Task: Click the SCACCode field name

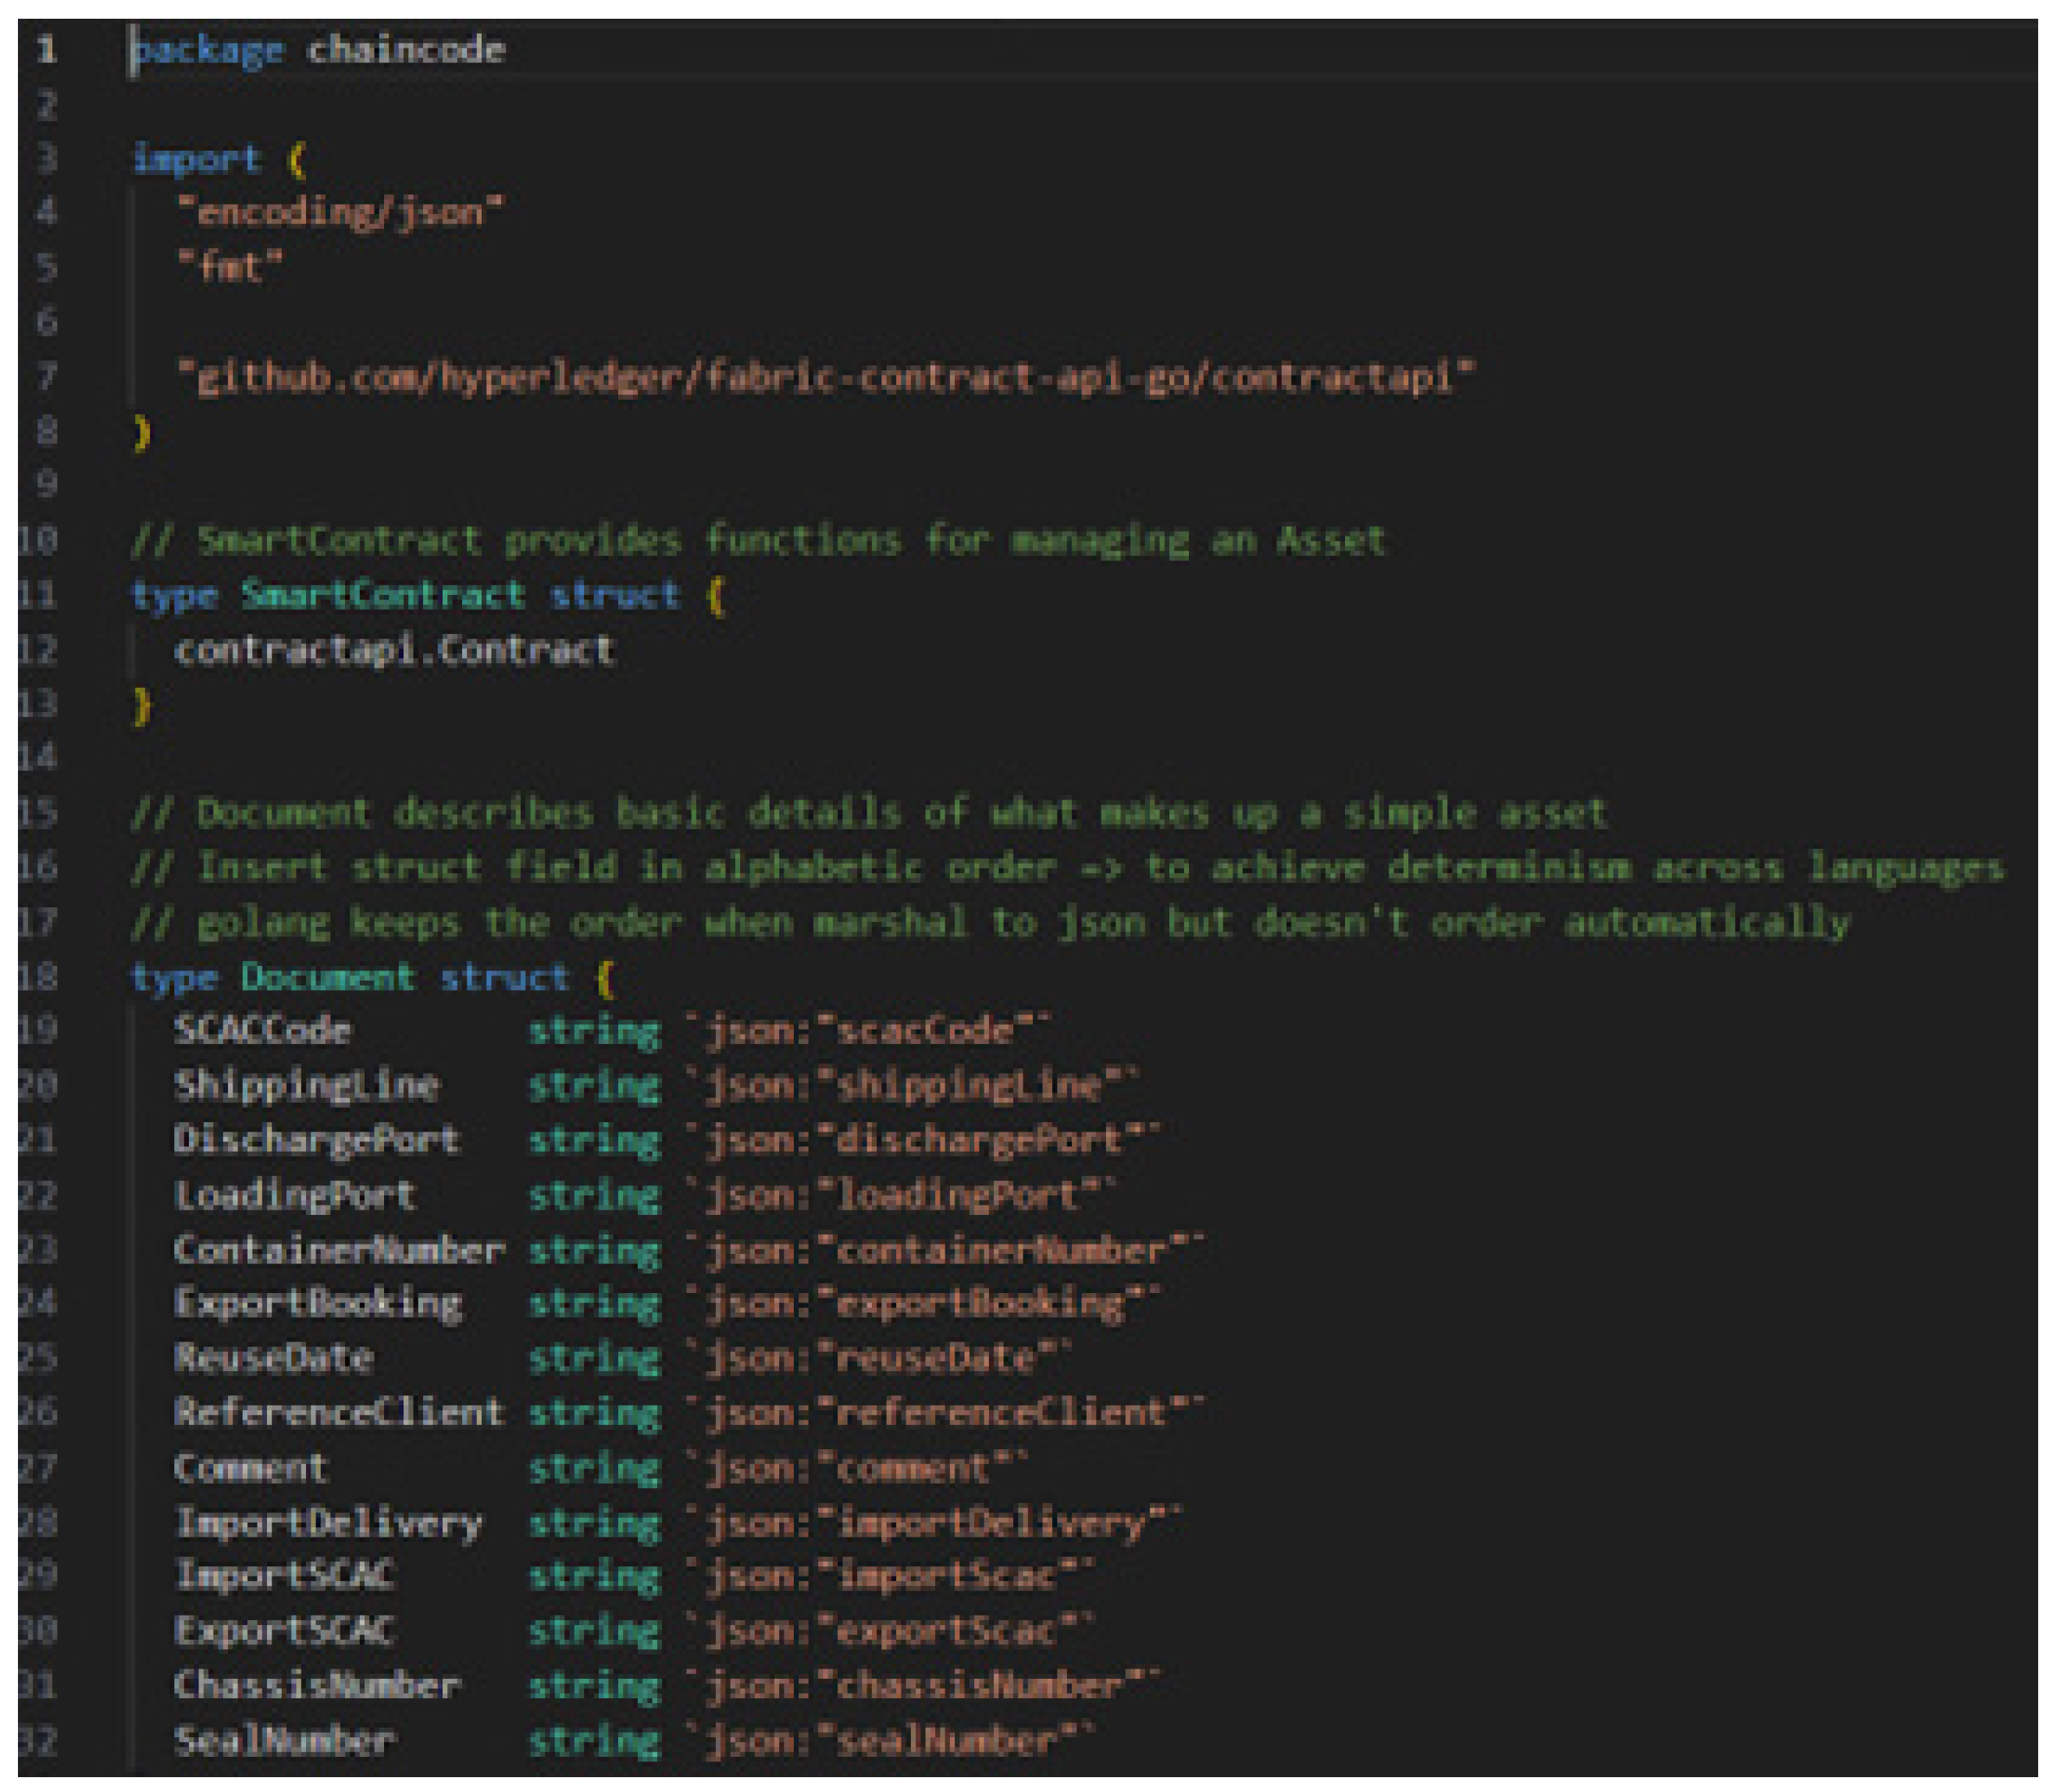Action: [x=262, y=1031]
